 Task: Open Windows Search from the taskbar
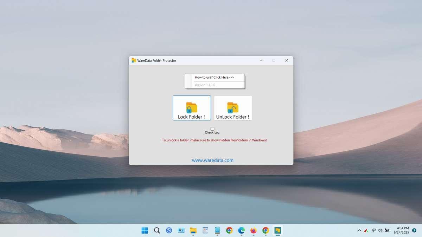point(157,230)
